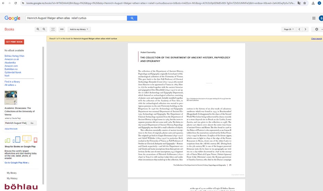
Task: Go to the previous page arrow
Action: pyautogui.click(x=299, y=29)
